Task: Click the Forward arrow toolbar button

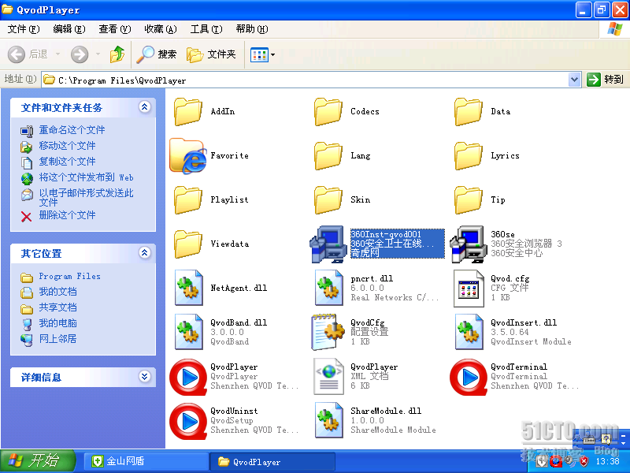Action: coord(80,54)
